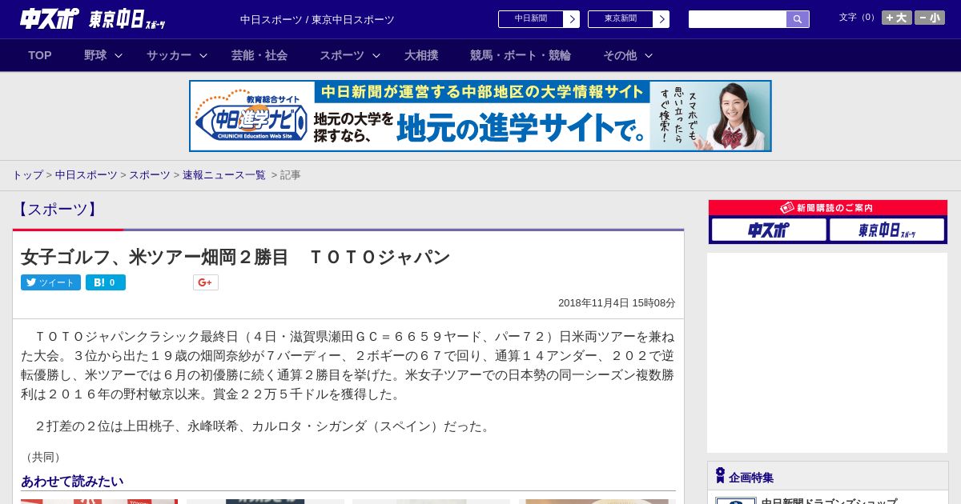
Task: Share article via Twitter ツイート button
Action: (50, 282)
